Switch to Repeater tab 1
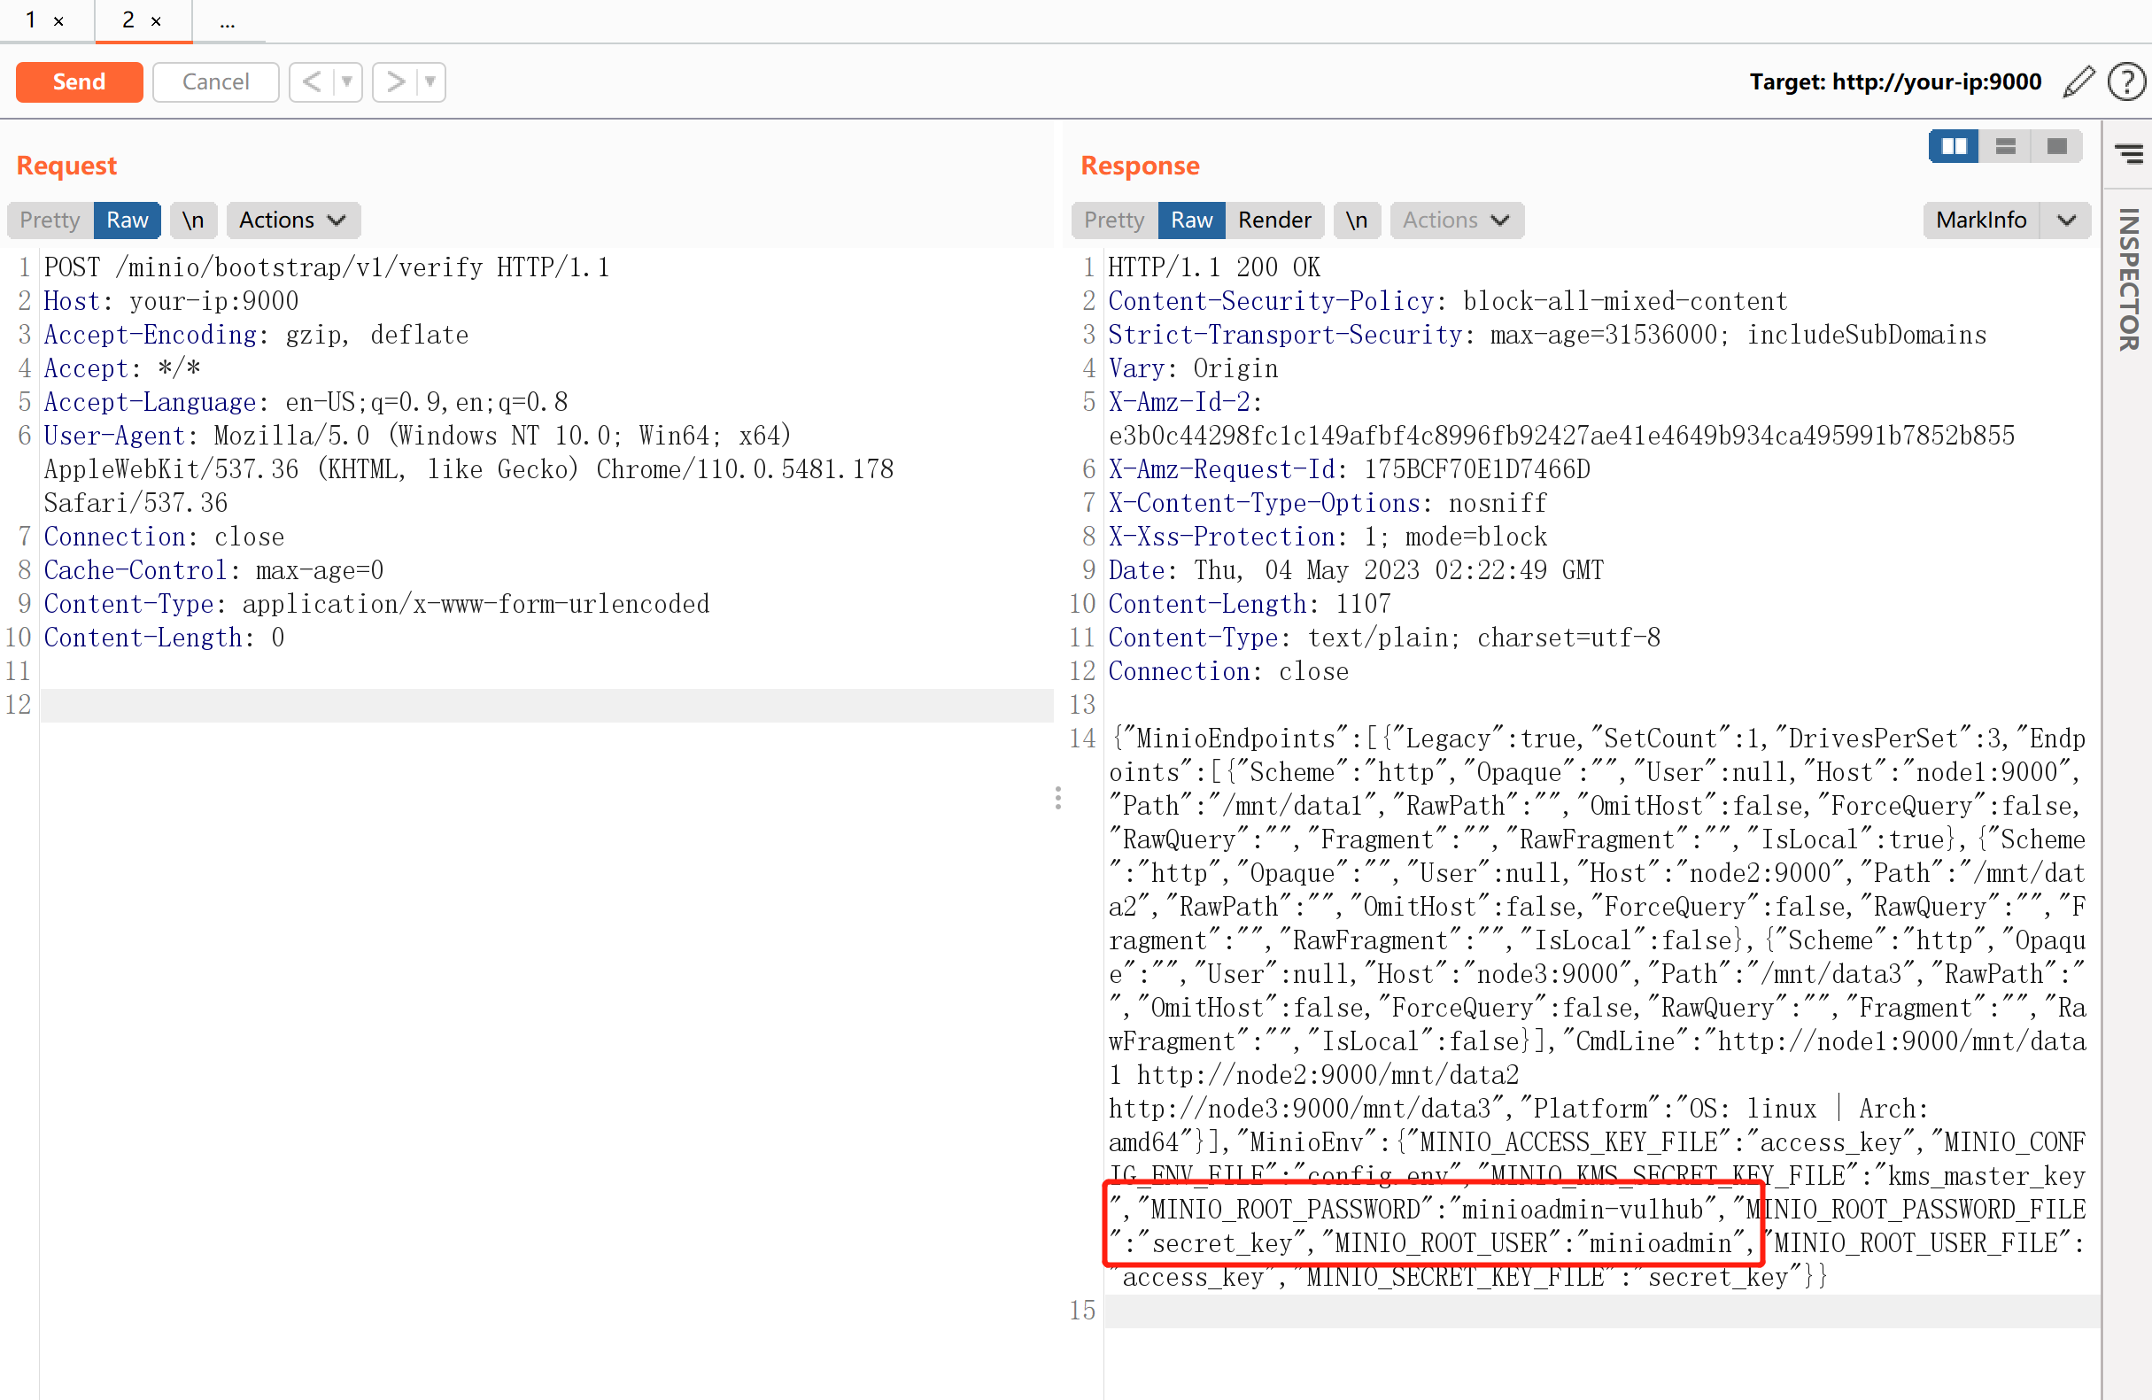 pos(31,19)
